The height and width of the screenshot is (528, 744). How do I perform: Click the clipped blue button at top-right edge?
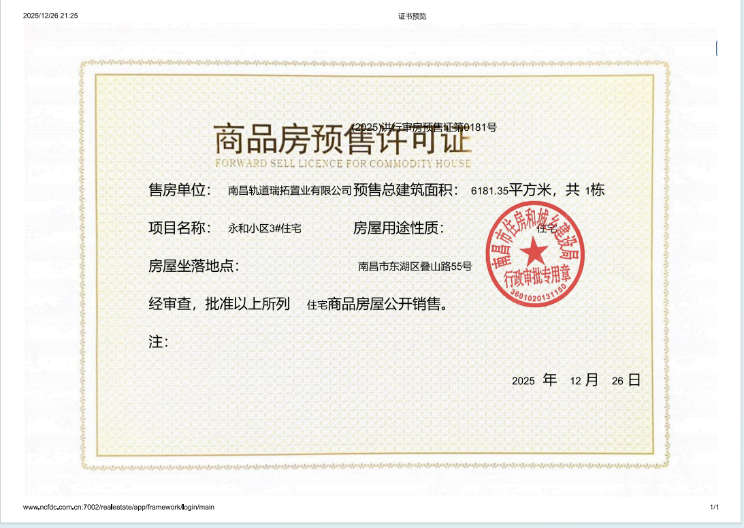click(717, 48)
